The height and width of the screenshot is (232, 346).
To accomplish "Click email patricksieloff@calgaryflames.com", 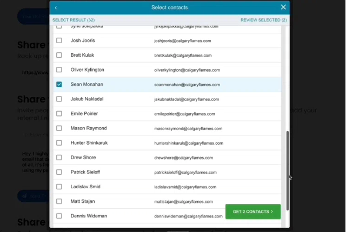I will [185, 173].
